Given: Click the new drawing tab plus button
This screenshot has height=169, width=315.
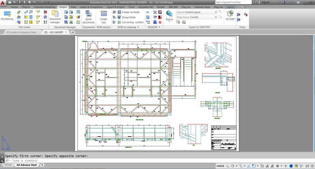Looking at the screenshot, I should 73,32.
